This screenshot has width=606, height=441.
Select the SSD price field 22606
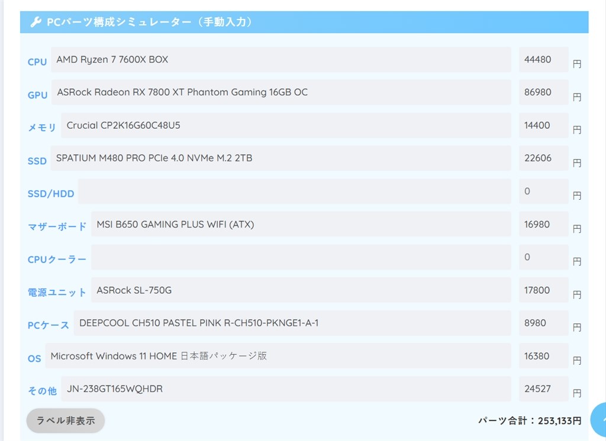(x=543, y=158)
